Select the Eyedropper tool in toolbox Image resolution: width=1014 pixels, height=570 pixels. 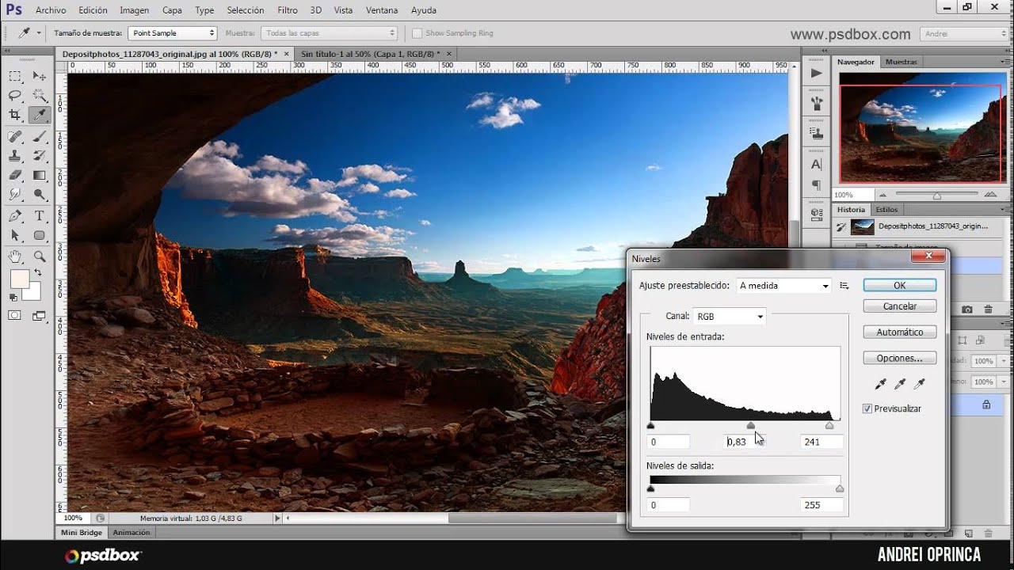pos(39,116)
